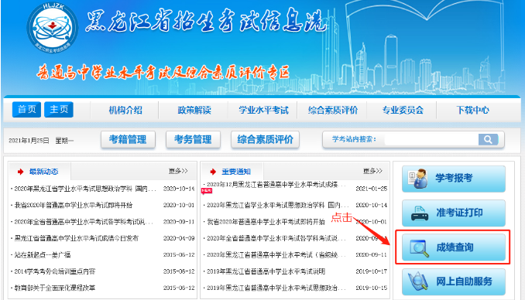Focus the 学考站内搜索 input field

431,139
